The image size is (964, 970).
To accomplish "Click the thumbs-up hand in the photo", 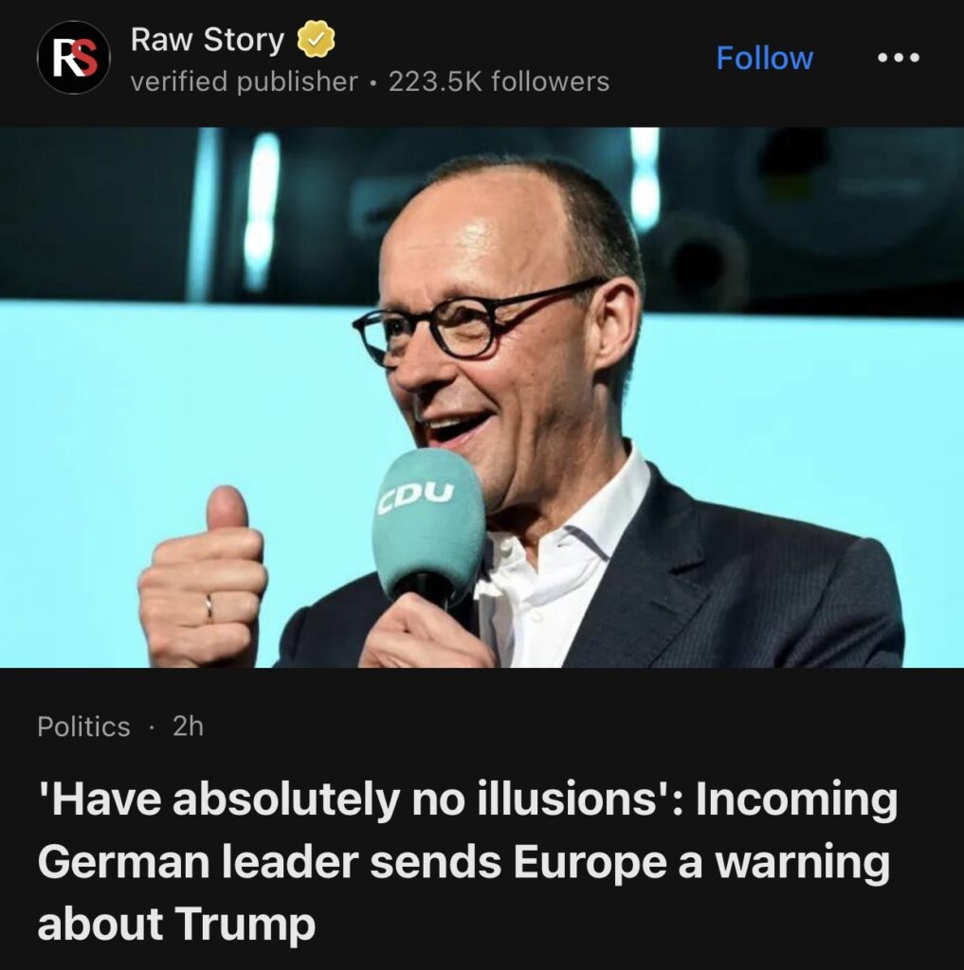I will (203, 577).
